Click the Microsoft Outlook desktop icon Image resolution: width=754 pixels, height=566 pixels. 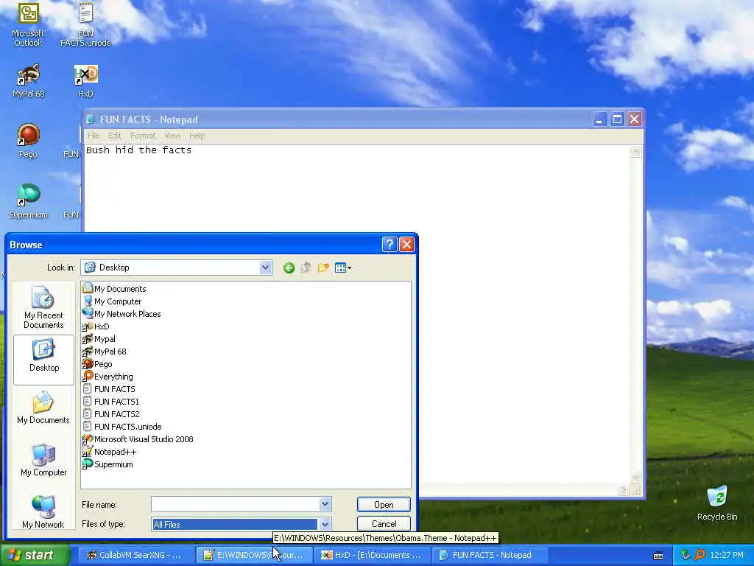pos(29,25)
